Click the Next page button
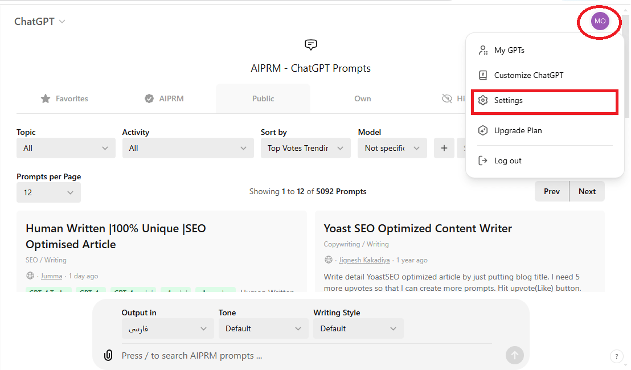This screenshot has width=631, height=370. (587, 191)
